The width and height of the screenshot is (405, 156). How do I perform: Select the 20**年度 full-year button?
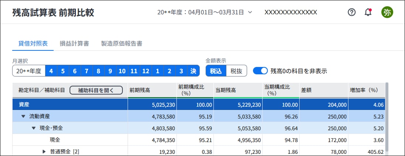pos(29,71)
